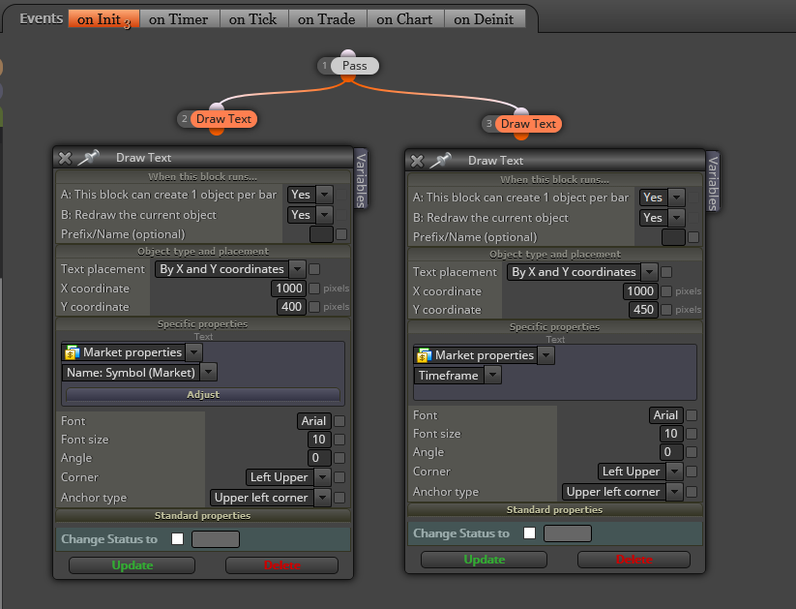796x609 pixels.
Task: Click Change Status color field in left panel
Action: pyautogui.click(x=216, y=539)
